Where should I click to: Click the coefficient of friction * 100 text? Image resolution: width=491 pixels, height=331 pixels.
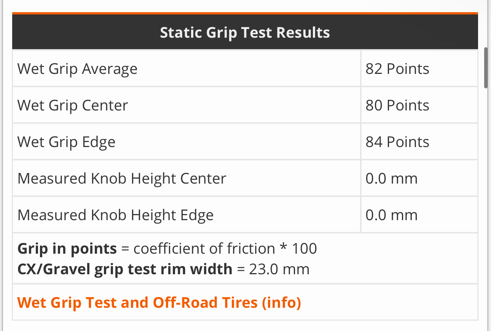(x=225, y=249)
